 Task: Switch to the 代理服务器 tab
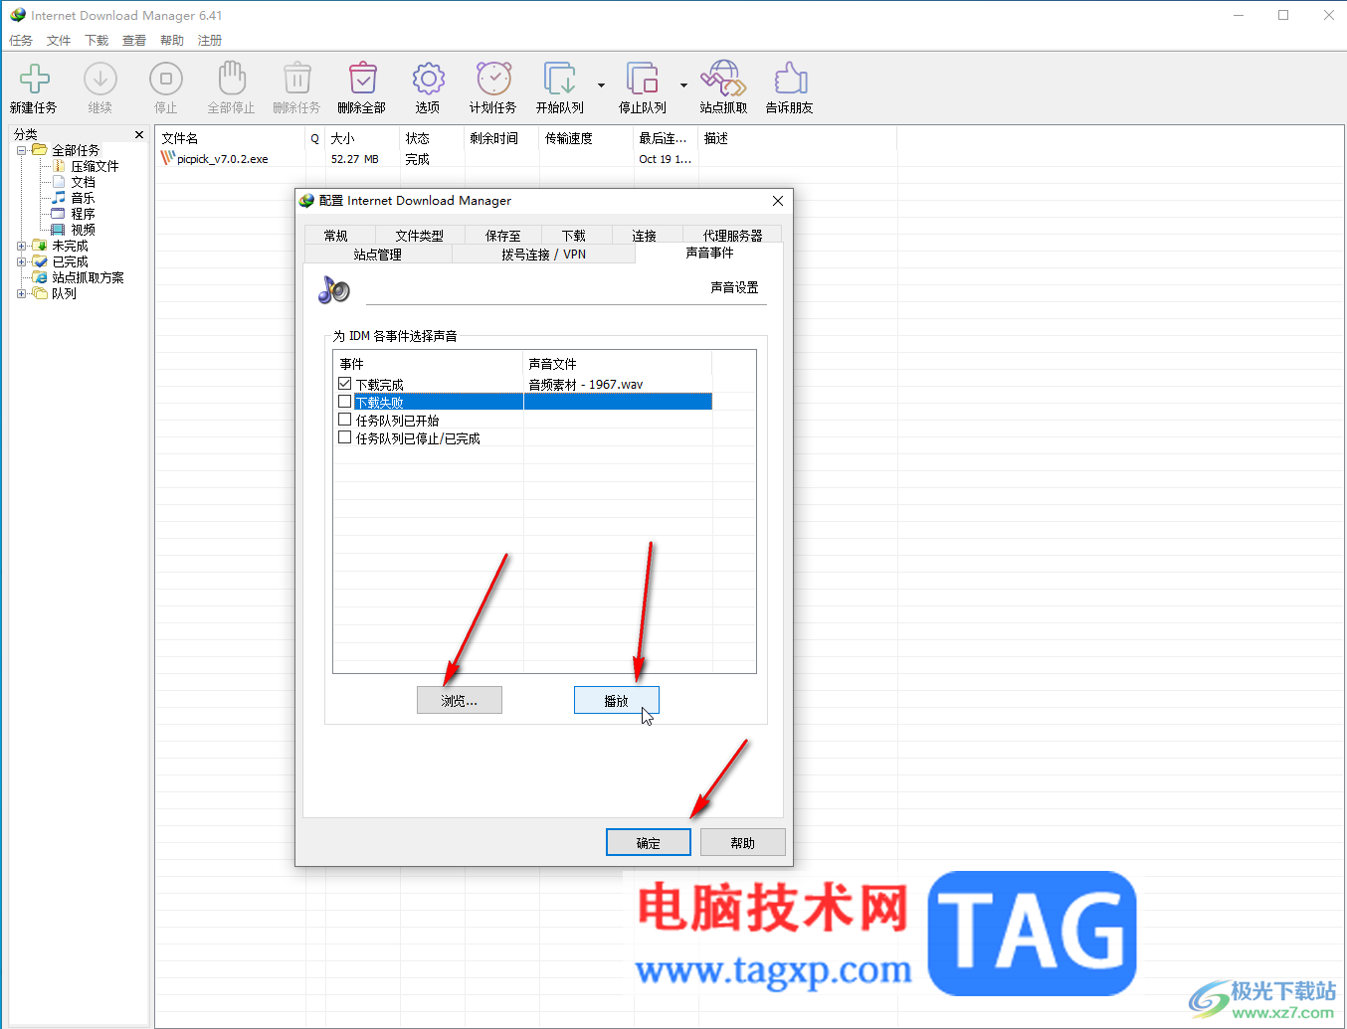click(733, 236)
